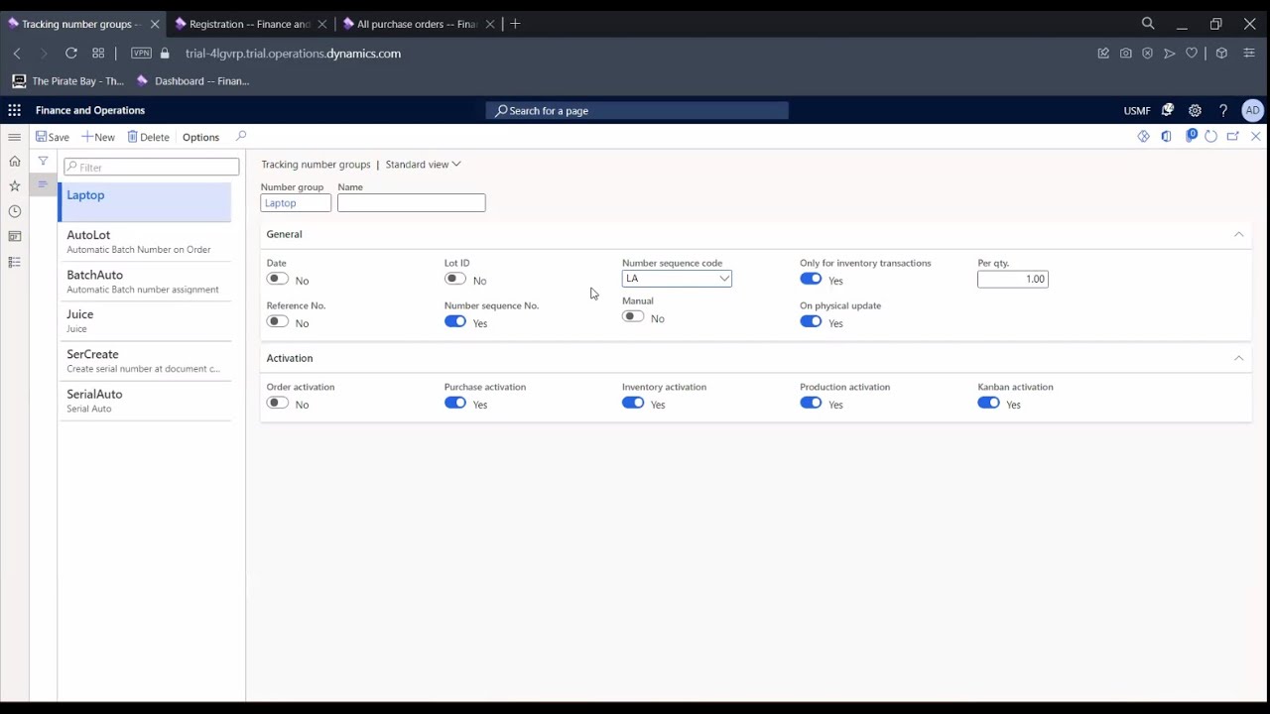
Task: Open the attachments icon with 0 badge
Action: (x=1191, y=136)
